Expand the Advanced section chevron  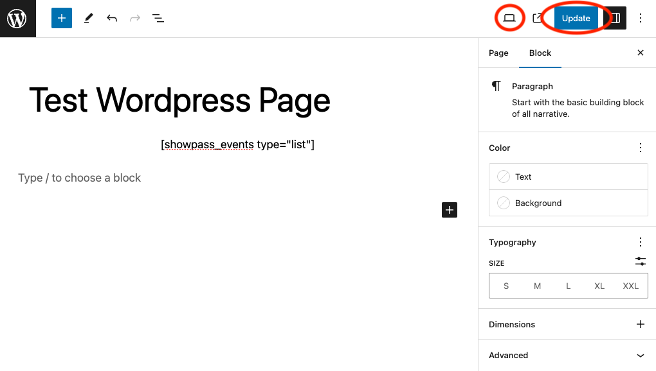(640, 356)
